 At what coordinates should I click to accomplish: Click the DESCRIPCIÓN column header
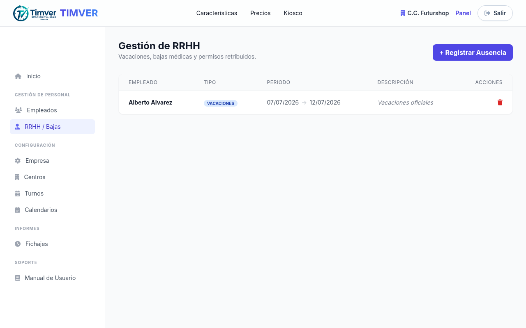(x=395, y=82)
